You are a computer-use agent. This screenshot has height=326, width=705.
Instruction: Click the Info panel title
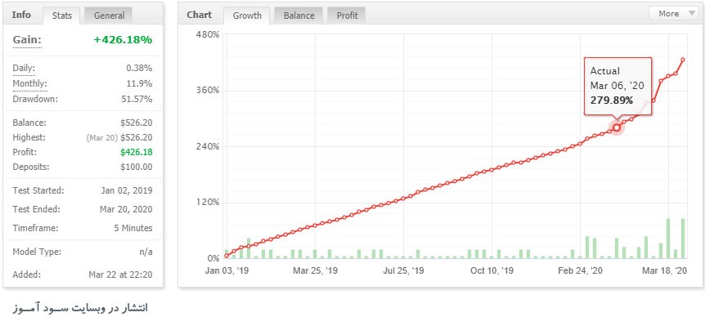pyautogui.click(x=21, y=15)
